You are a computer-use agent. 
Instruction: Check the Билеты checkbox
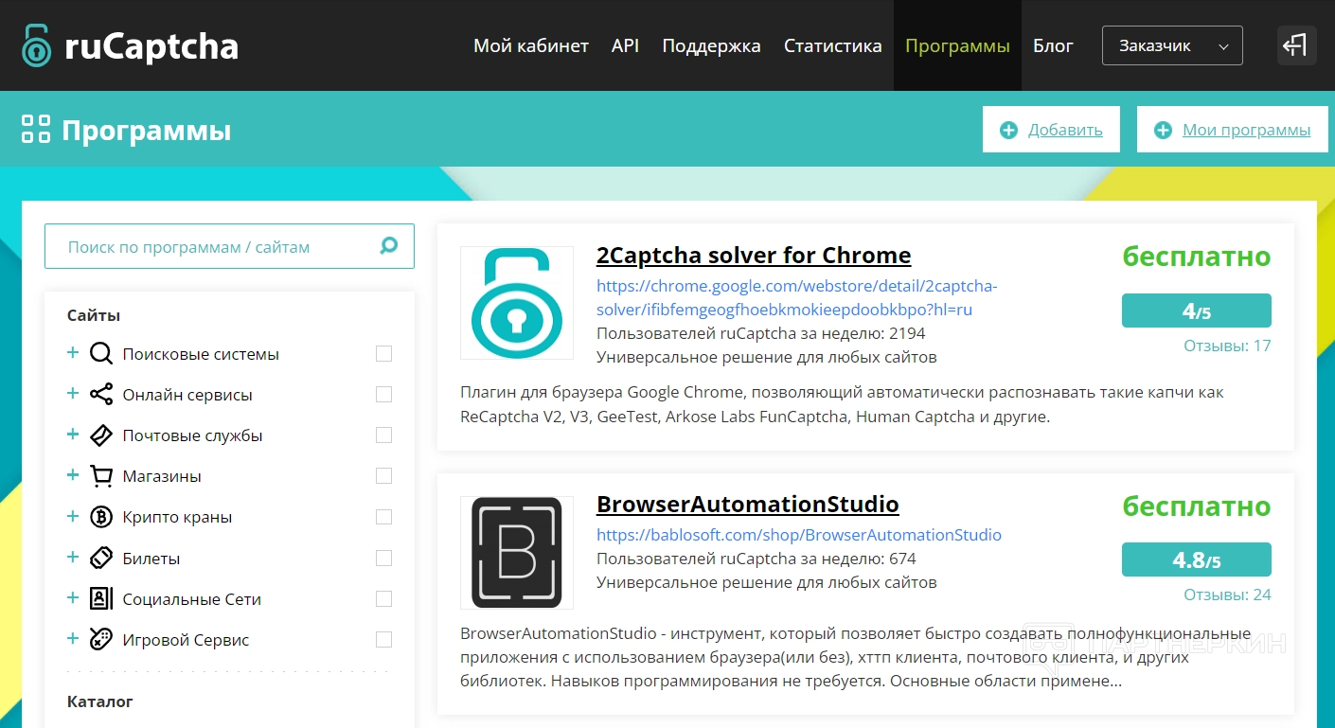coord(383,558)
